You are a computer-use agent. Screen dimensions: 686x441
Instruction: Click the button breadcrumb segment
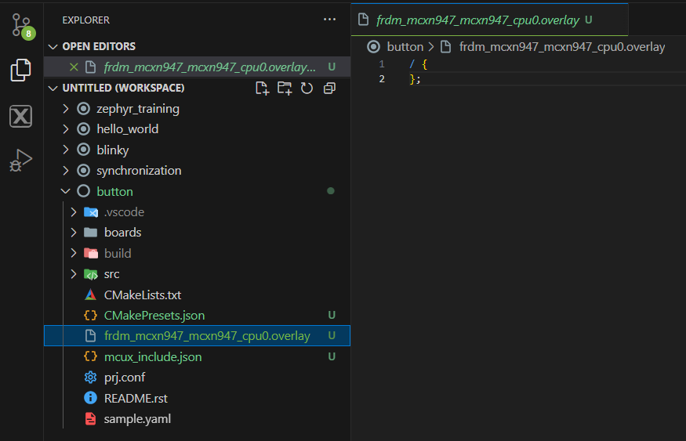(x=405, y=47)
